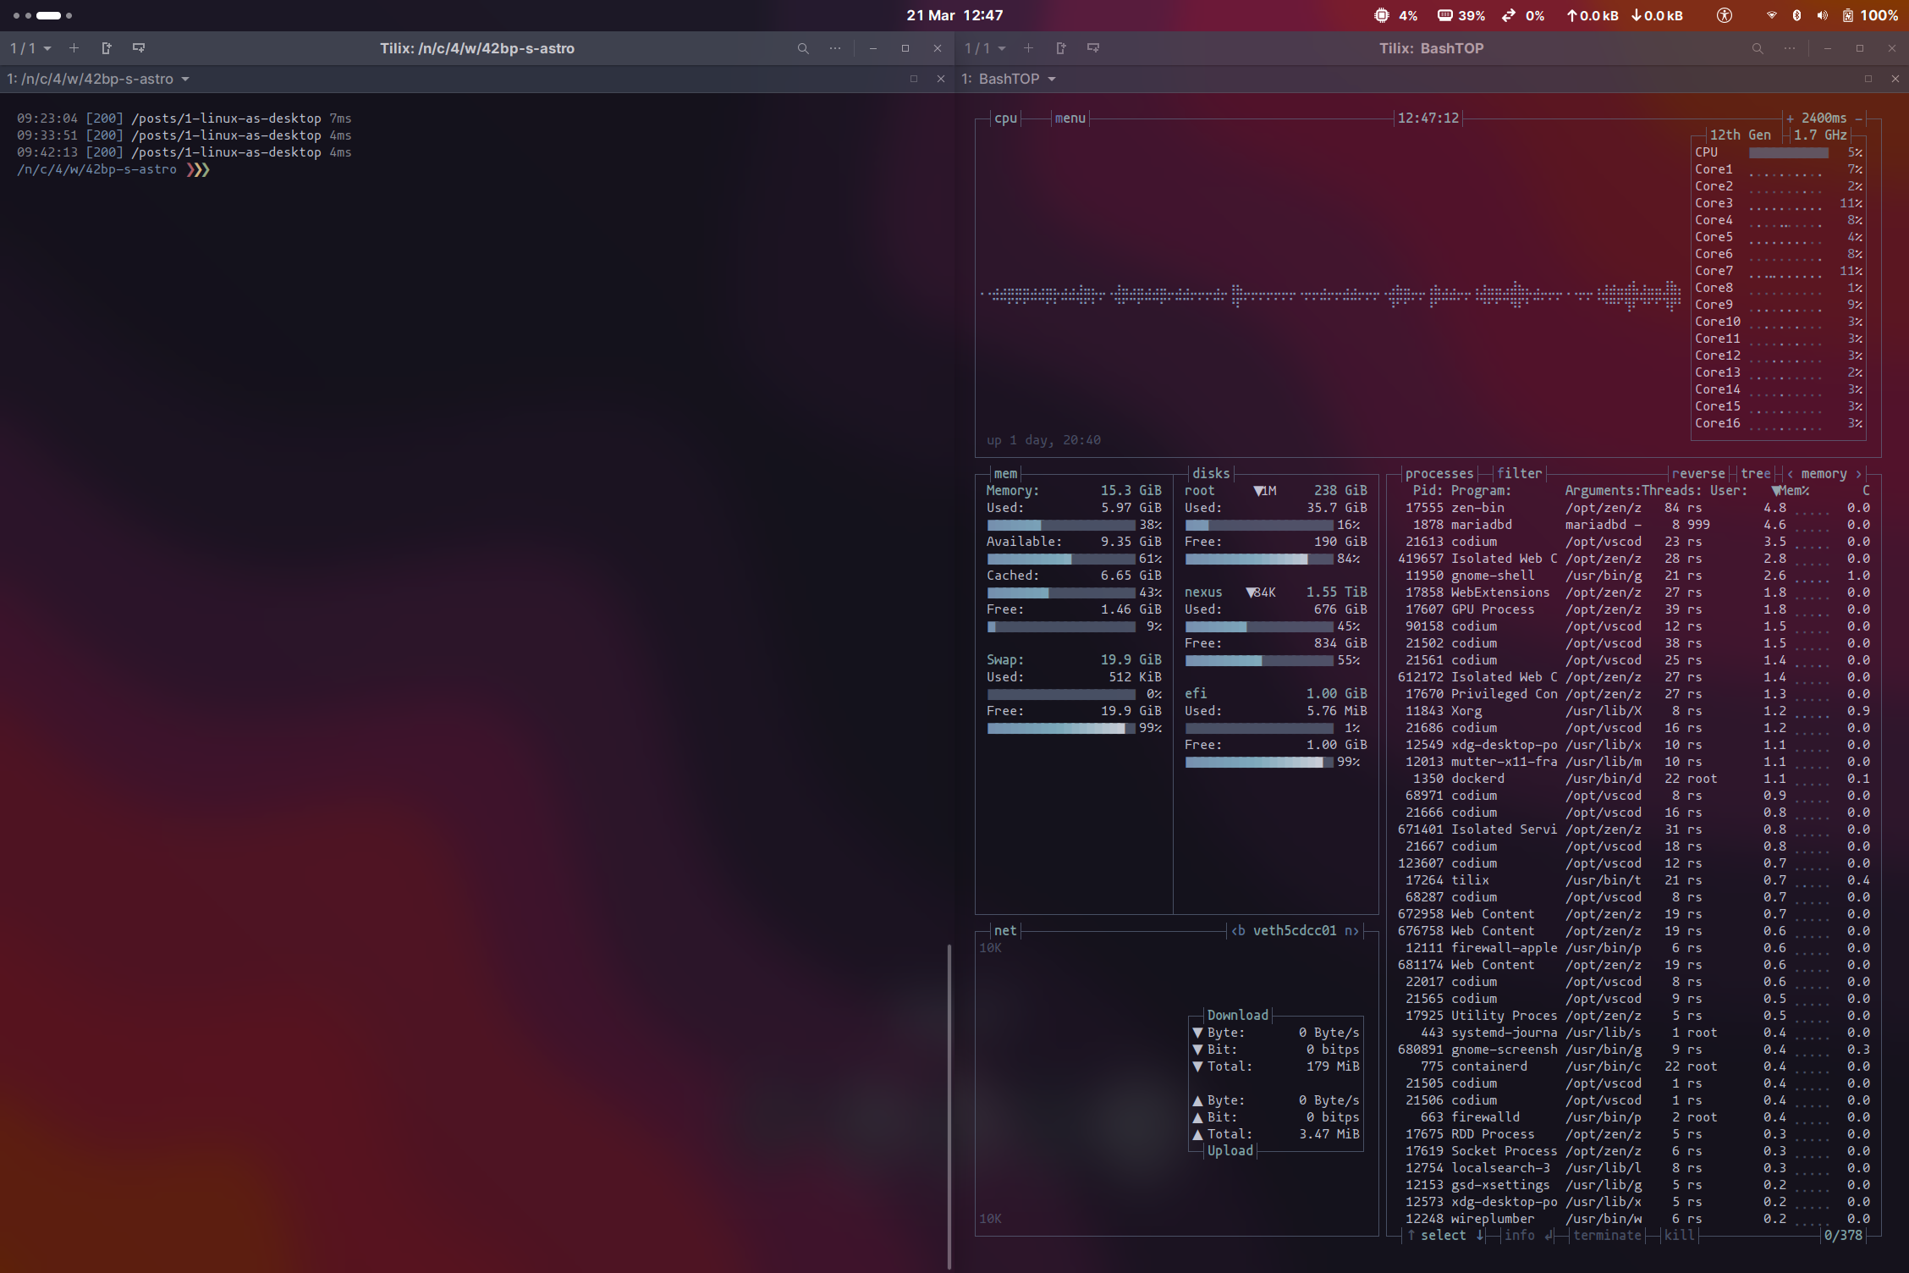The image size is (1909, 1273).
Task: Open the clock showing 21 Mar 12:47
Action: click(x=954, y=15)
